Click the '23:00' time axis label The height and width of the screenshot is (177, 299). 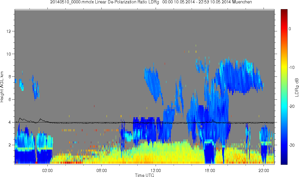(264, 170)
